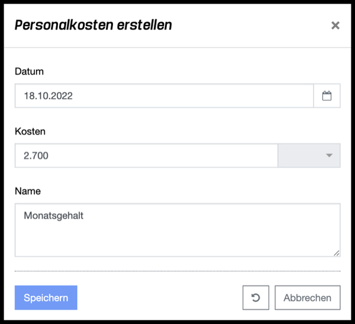Click the reset form arrow icon
Viewport: 355px width, 324px height.
(256, 297)
